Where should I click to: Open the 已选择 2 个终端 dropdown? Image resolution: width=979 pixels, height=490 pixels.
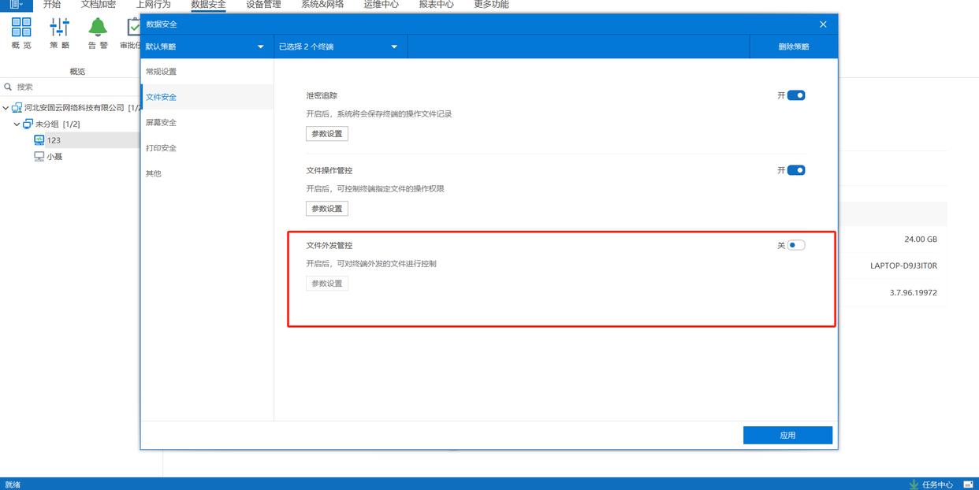click(340, 46)
